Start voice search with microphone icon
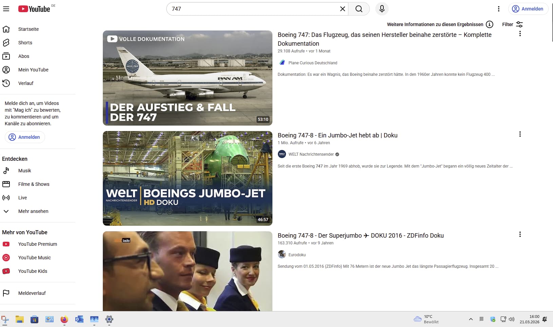 [x=382, y=9]
